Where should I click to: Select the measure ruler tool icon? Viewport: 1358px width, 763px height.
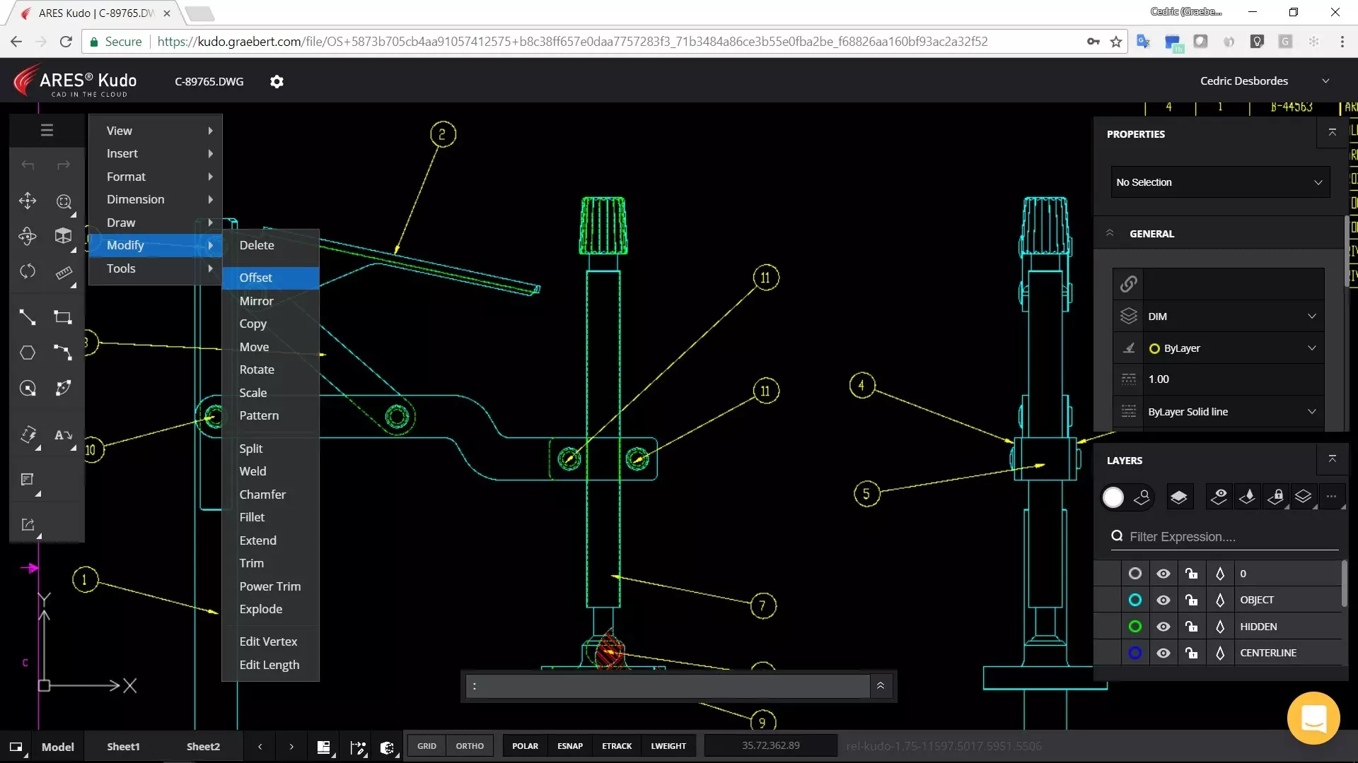[64, 273]
